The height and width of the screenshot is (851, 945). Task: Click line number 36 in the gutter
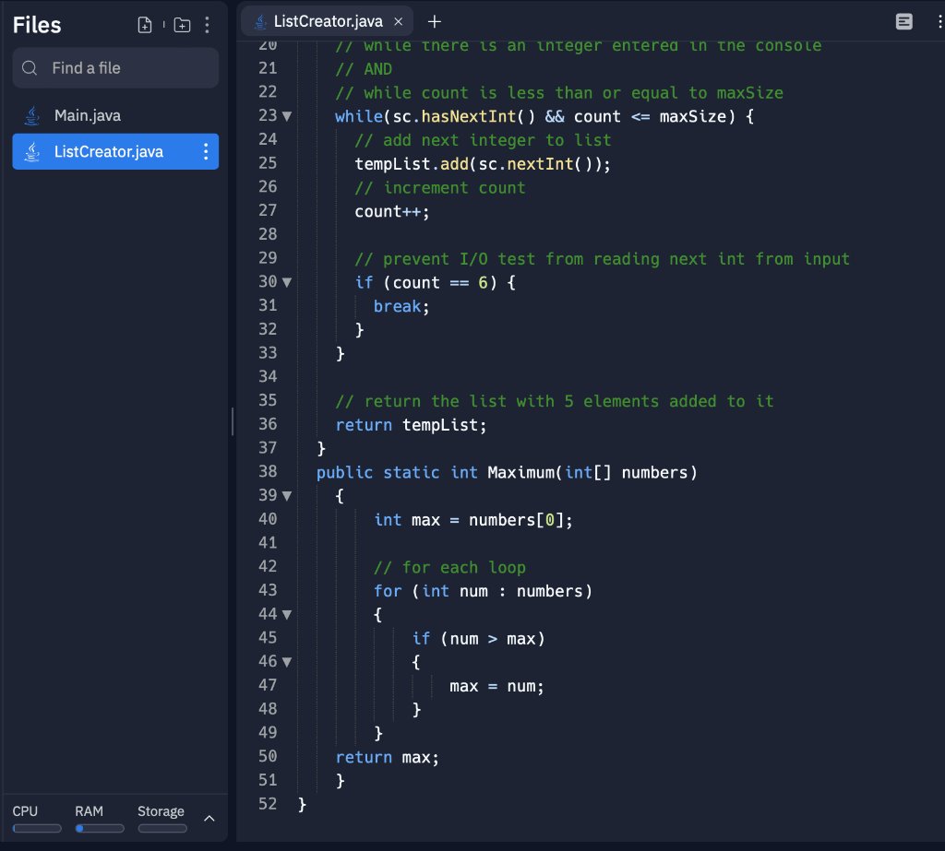point(268,425)
